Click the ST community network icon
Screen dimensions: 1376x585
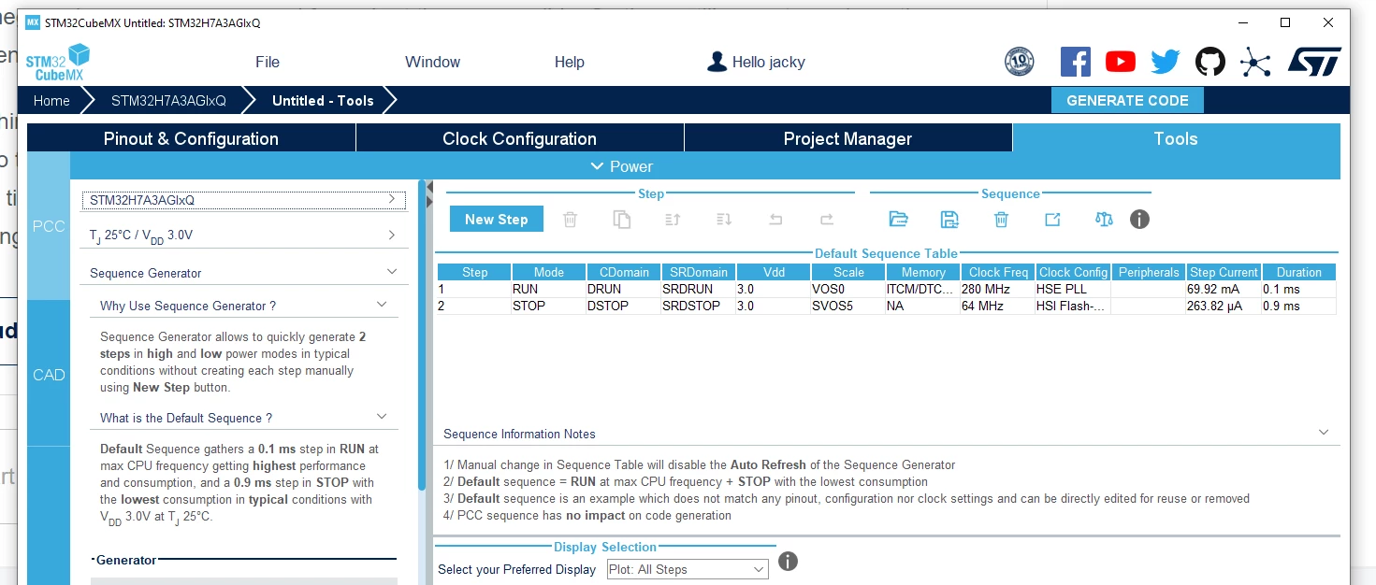[1255, 62]
